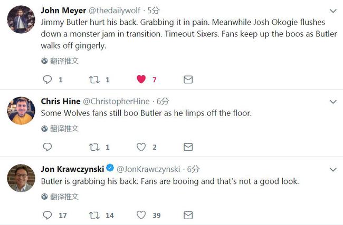Image resolution: width=343 pixels, height=225 pixels.
Task: Like Jon Krawczynski's tweet
Action: coord(141,215)
